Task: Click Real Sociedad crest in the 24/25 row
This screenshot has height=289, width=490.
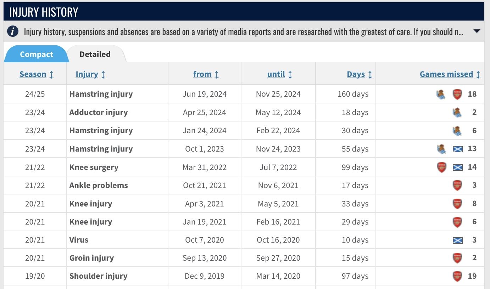Action: [x=441, y=94]
